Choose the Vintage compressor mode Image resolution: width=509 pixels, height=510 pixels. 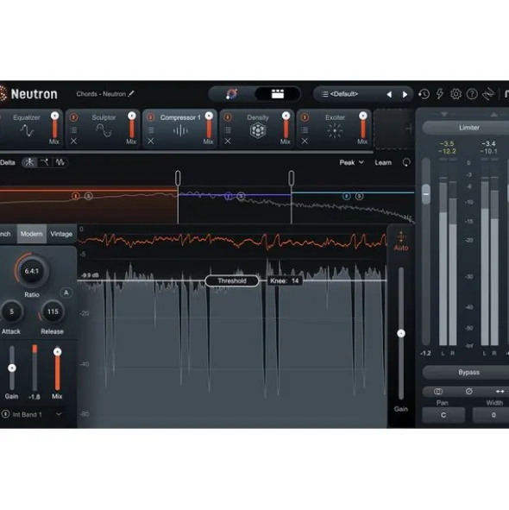point(61,234)
